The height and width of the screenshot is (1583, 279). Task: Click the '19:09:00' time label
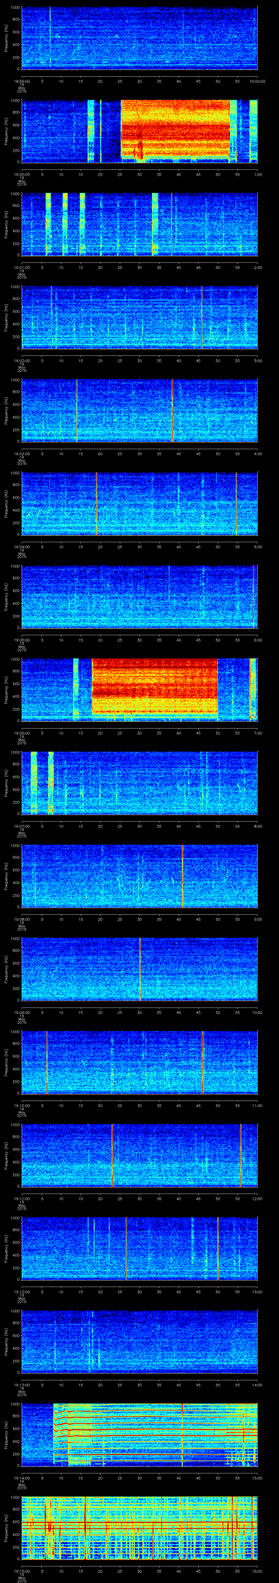coord(22,1012)
